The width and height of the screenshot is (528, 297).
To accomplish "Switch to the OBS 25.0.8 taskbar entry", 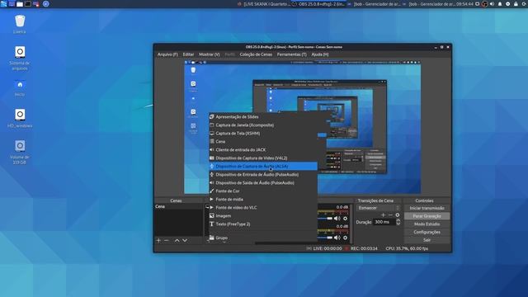I will (x=318, y=4).
